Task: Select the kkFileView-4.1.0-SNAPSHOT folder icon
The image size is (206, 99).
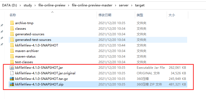Action: click(12, 45)
